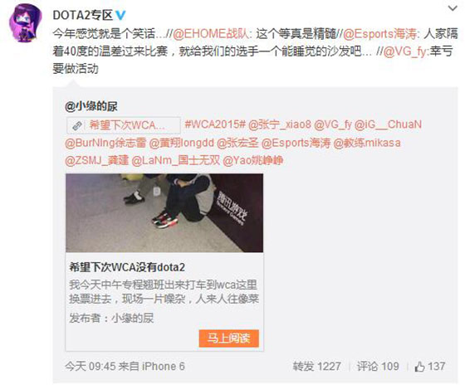View 评论 109 comments

(x=378, y=367)
